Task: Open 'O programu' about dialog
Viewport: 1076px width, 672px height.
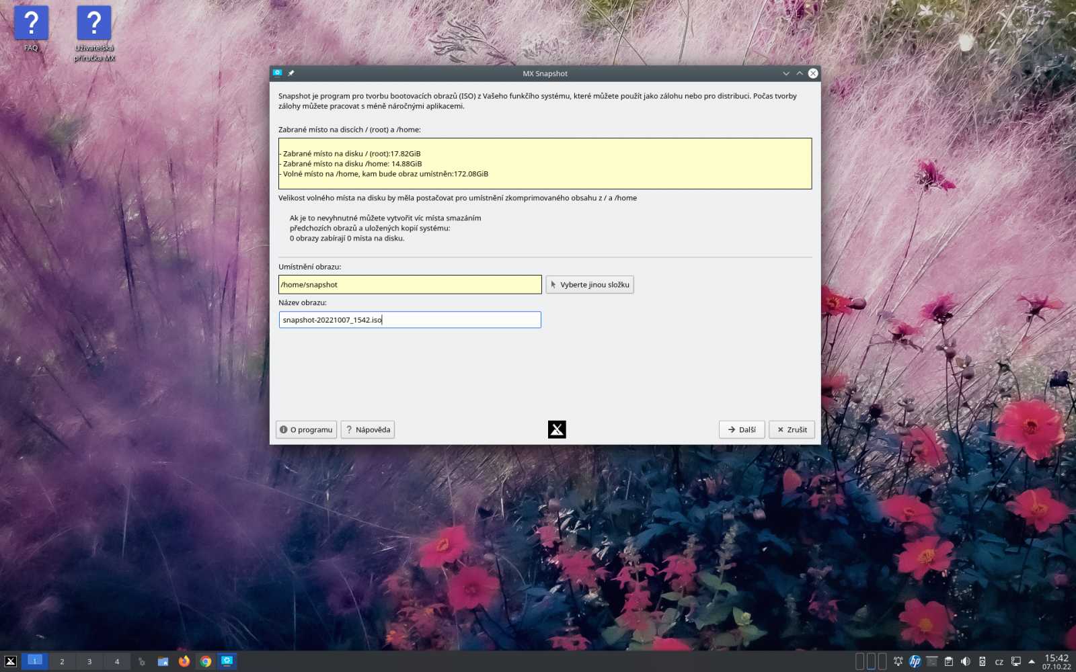Action: pyautogui.click(x=306, y=429)
